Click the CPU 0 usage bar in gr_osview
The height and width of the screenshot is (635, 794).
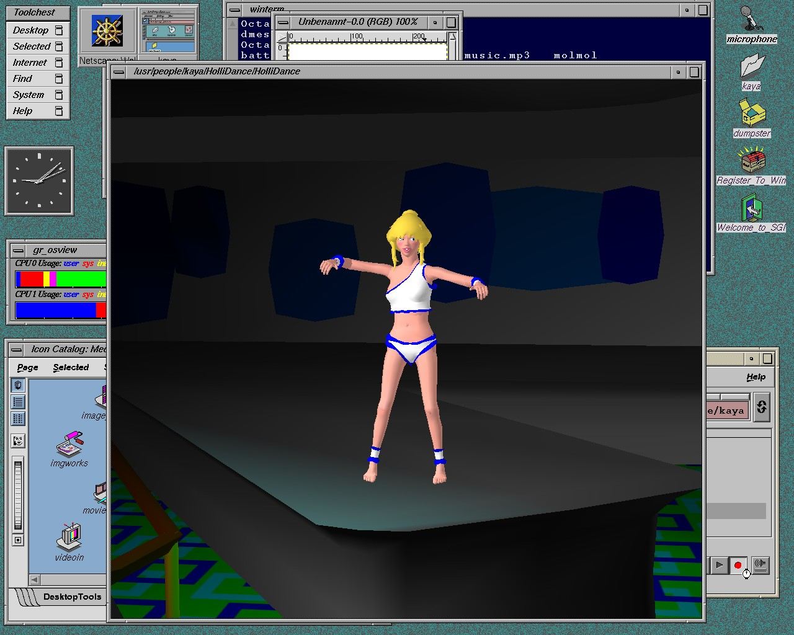[x=61, y=279]
